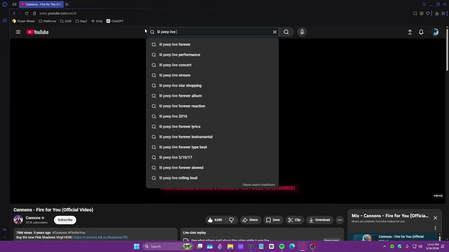Viewport: 449px width, 252px height.
Task: Share the video
Action: 250,220
